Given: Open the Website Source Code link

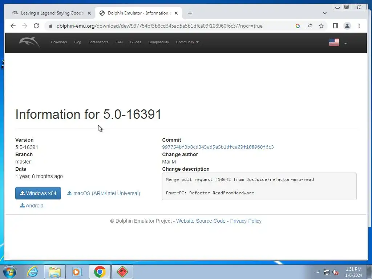Looking at the screenshot, I should 201,221.
